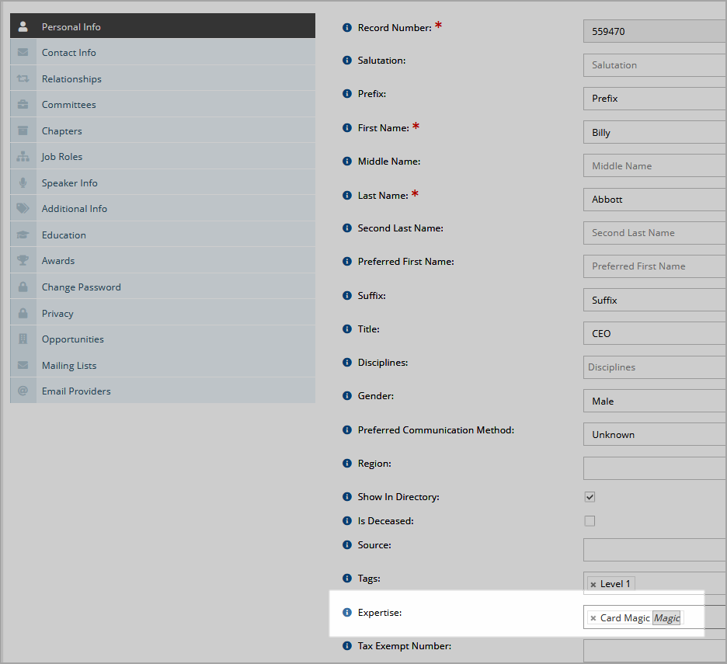This screenshot has height=664, width=727.
Task: Check the Is Deceased checkbox
Action: pos(590,521)
